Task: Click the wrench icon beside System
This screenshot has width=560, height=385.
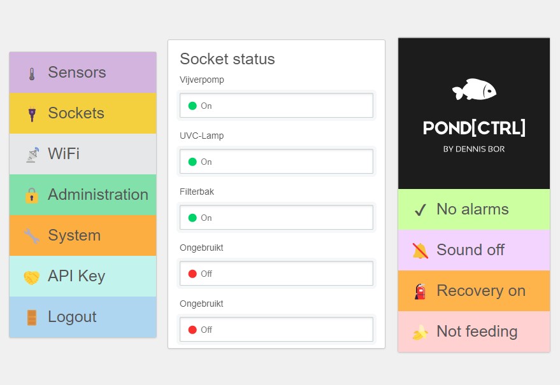Action: tap(32, 236)
